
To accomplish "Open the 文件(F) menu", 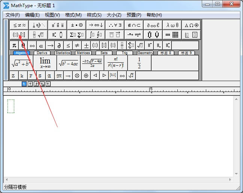I will point(13,15).
